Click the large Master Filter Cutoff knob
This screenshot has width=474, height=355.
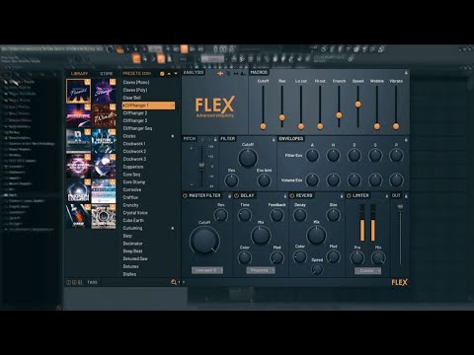click(x=204, y=241)
